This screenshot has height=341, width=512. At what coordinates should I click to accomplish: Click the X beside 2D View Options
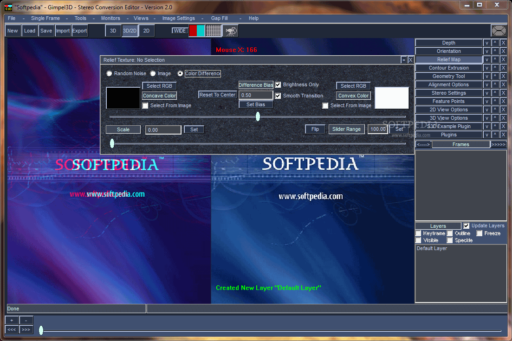[x=503, y=109]
